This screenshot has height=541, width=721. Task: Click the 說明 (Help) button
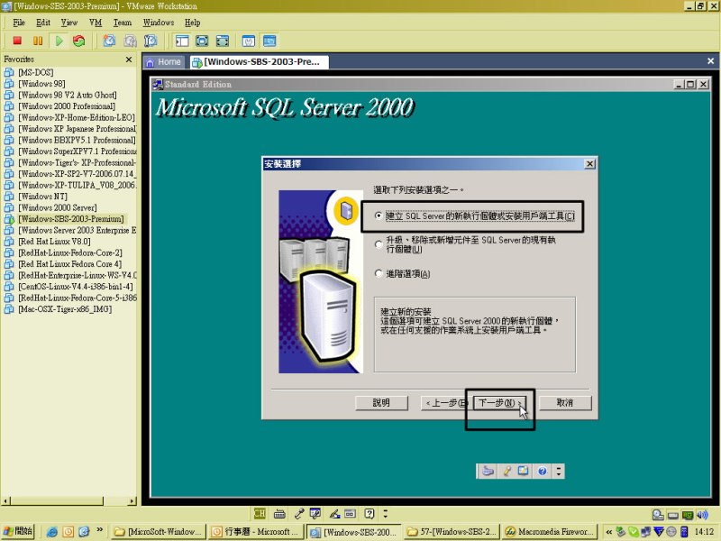coord(381,403)
